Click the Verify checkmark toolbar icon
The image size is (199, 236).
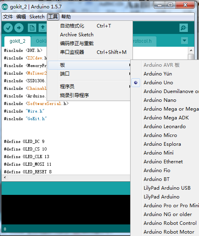[x=8, y=28]
